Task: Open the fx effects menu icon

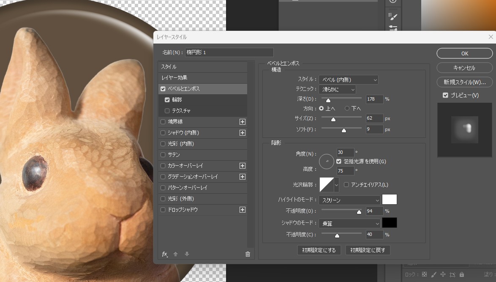Action: point(165,254)
